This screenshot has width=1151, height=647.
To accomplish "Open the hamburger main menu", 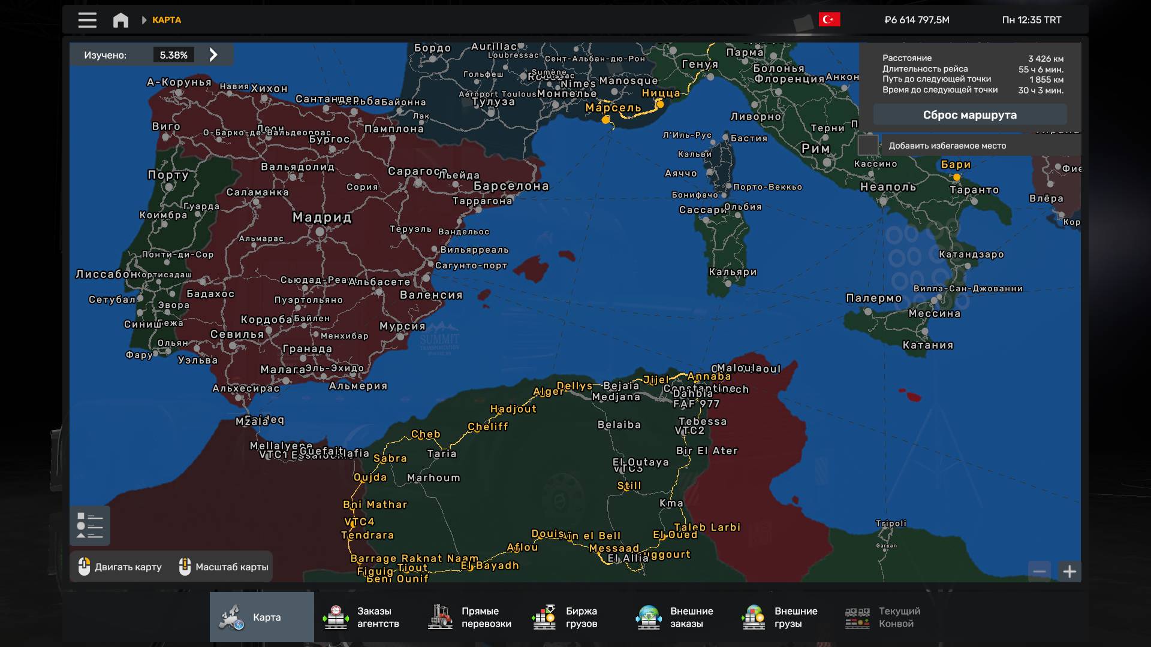I will pos(87,20).
